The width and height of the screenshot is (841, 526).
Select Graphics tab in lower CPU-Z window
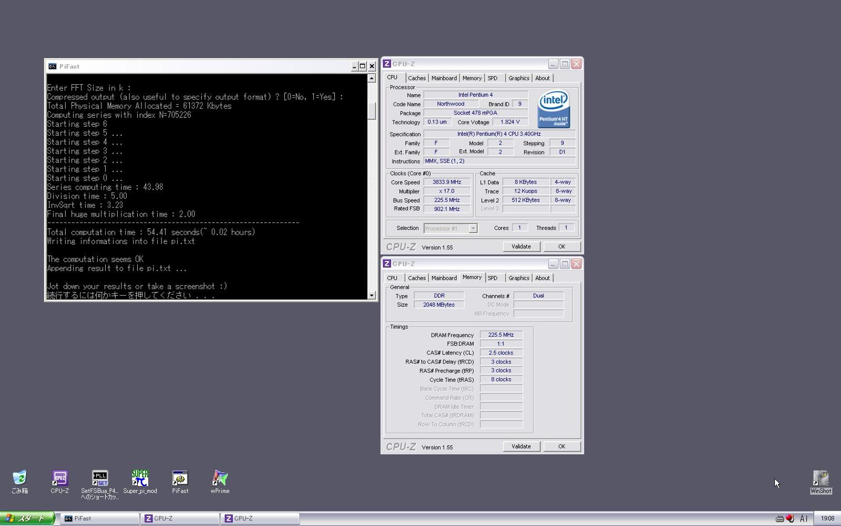click(519, 278)
